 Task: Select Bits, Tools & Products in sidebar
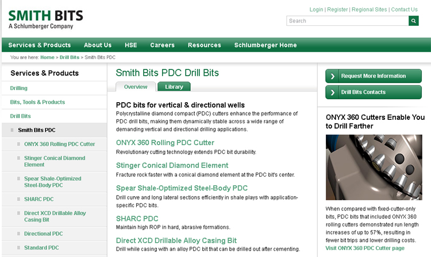(x=37, y=102)
